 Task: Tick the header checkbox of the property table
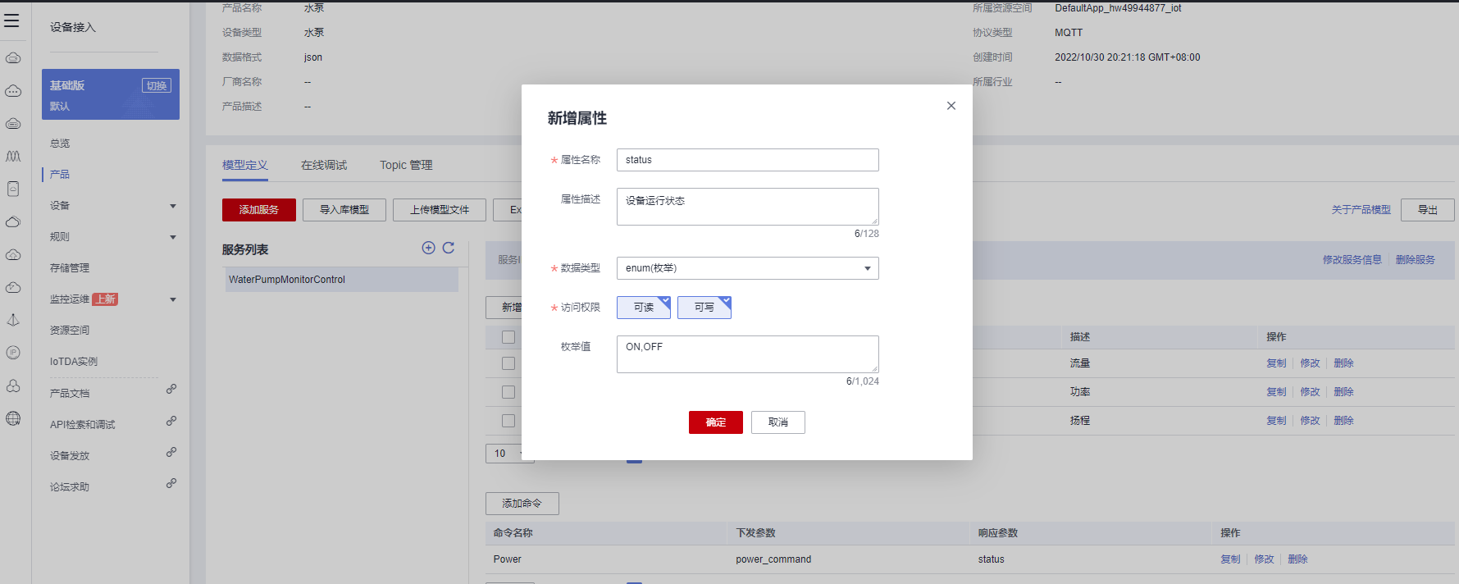tap(508, 337)
